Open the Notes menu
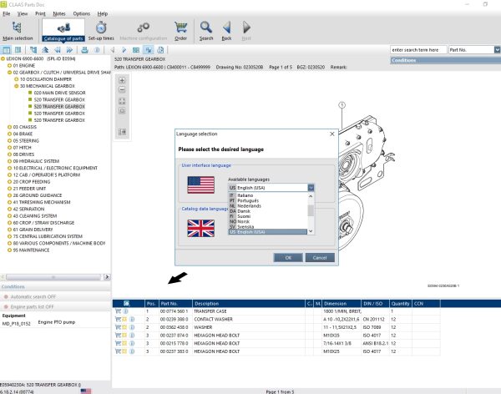Image resolution: width=501 pixels, height=394 pixels. pos(58,14)
